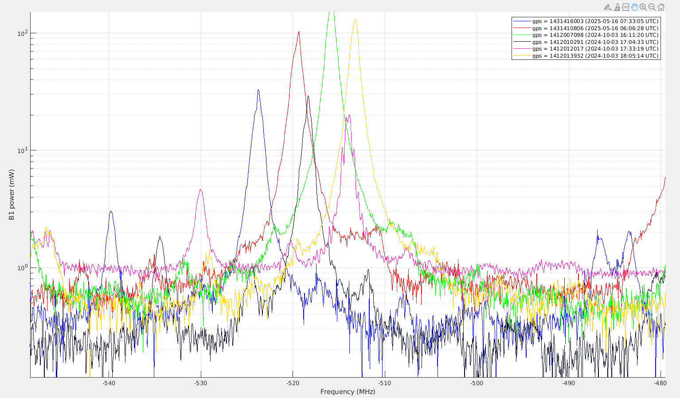This screenshot has height=398, width=680.
Task: Click the magenta curve's small peak near -530 MHz
Action: 201,190
